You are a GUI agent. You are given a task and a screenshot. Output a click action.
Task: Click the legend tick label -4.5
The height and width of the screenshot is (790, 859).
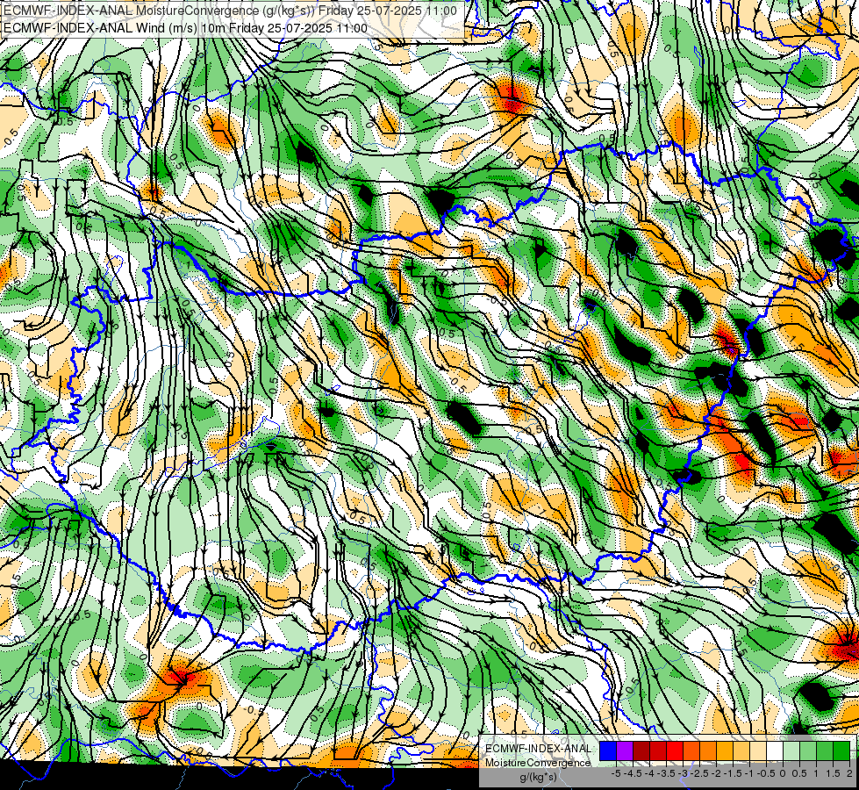(633, 773)
